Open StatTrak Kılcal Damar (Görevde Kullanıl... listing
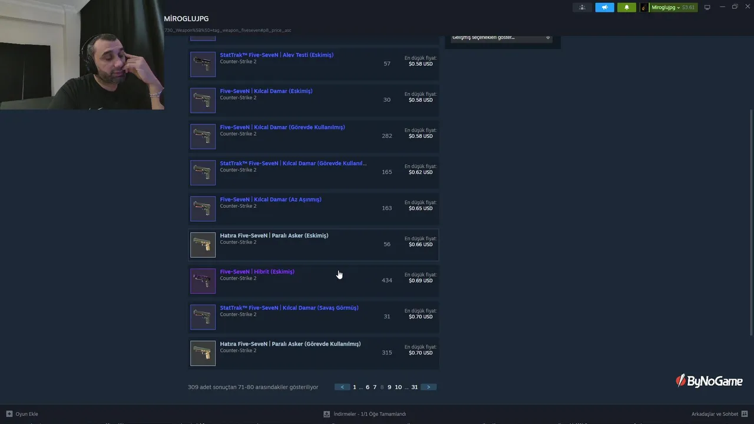The image size is (754, 424). click(x=293, y=163)
